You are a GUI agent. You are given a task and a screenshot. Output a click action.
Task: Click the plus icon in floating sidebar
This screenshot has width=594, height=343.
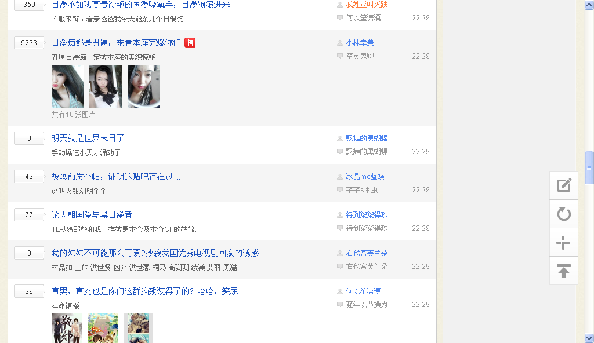tap(564, 243)
